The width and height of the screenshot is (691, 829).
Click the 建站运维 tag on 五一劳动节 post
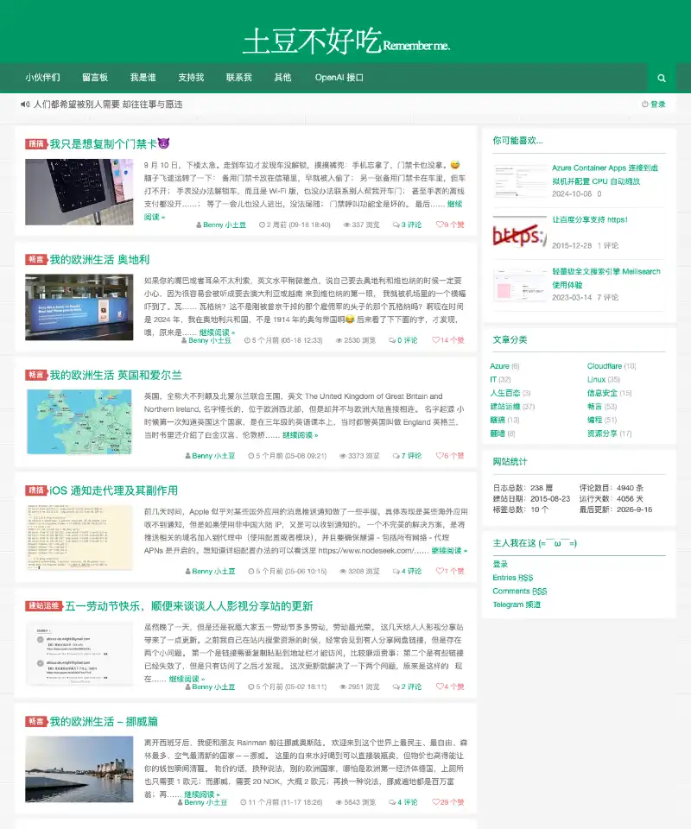(44, 606)
